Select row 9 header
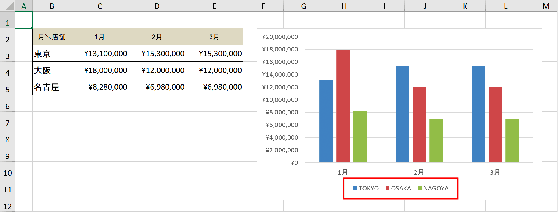This screenshot has height=212, width=558. (8, 153)
